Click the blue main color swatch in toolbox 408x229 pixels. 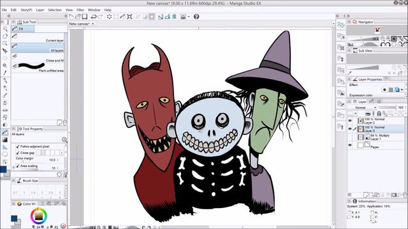coord(3,169)
